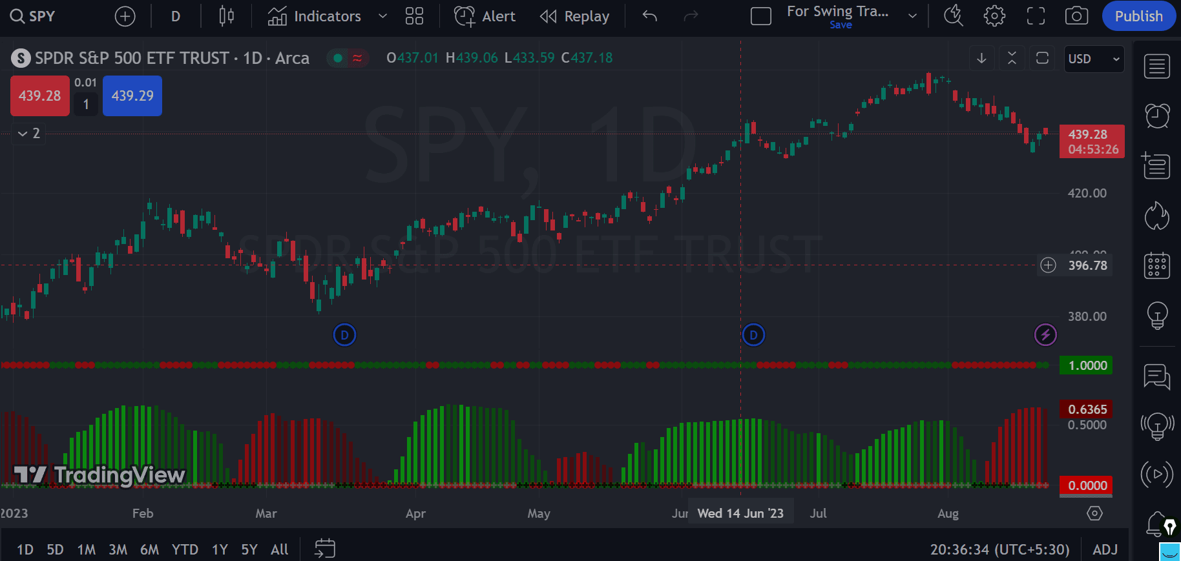Take a chart snapshot with camera icon
1181x561 pixels.
coord(1076,16)
